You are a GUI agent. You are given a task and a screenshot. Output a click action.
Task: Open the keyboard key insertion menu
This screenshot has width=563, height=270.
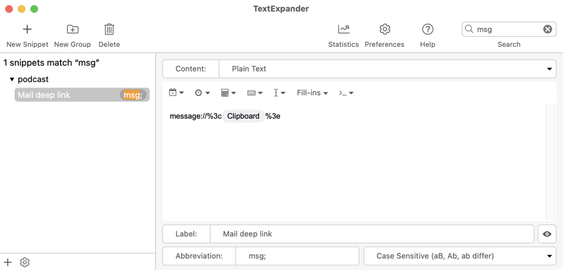click(x=255, y=93)
